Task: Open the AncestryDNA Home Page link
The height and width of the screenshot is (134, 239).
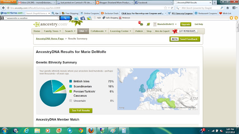Action: (x=50, y=39)
